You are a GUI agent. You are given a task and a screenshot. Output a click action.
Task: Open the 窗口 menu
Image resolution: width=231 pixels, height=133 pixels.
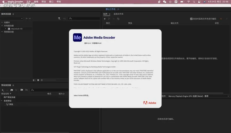[x=51, y=2]
